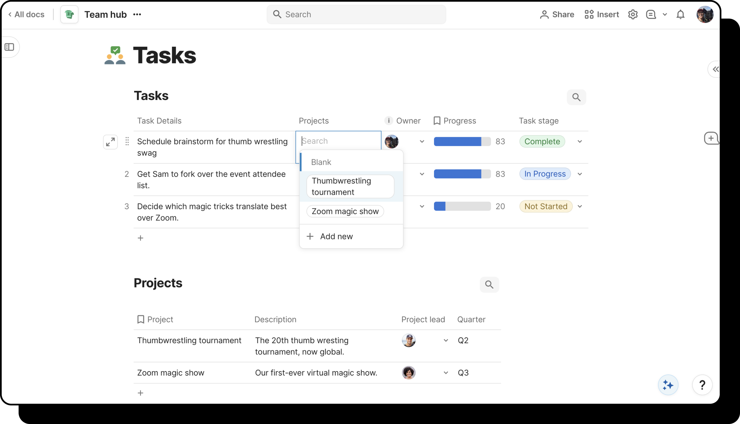
Task: Search within the Projects table
Action: point(489,285)
